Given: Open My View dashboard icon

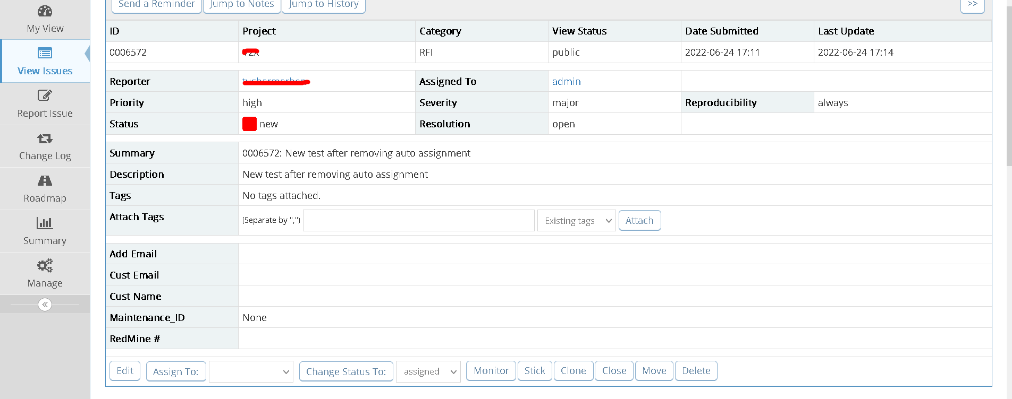Looking at the screenshot, I should [45, 11].
